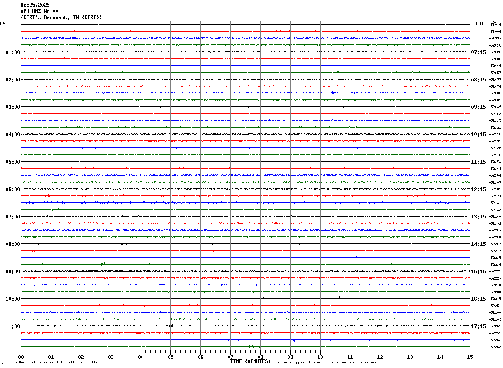Viewport: 503px width, 368px height.
Task: Click the minute 05 axis tick label
Action: pyautogui.click(x=170, y=357)
